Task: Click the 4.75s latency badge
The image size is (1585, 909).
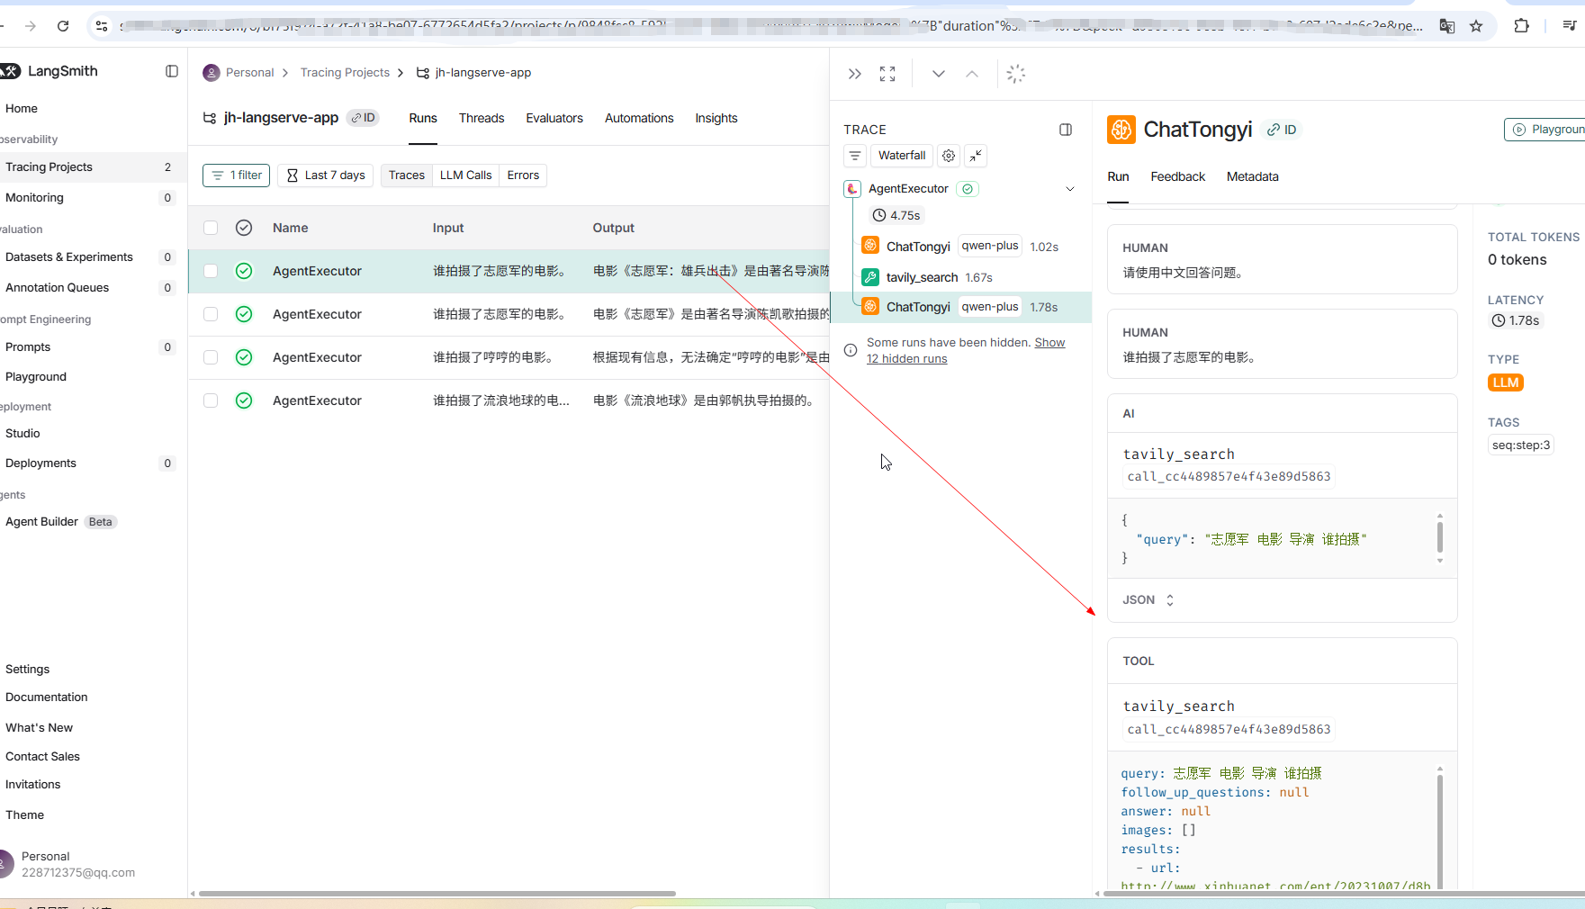Action: point(896,216)
